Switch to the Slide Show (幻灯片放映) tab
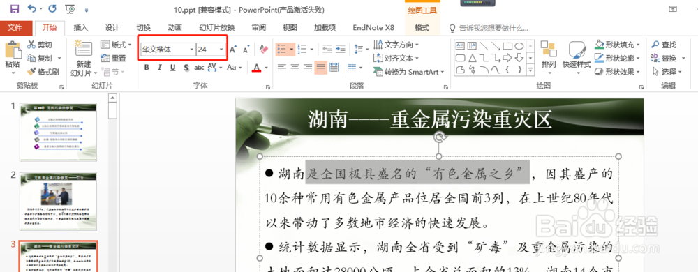 coord(217,28)
